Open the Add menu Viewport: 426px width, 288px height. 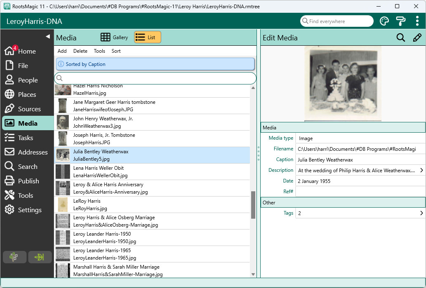point(62,51)
